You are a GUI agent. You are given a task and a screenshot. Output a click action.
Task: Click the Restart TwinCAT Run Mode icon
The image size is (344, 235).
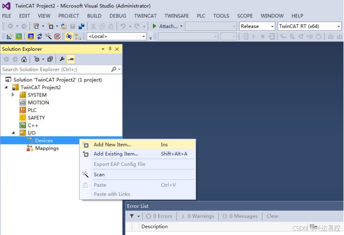coord(19,36)
